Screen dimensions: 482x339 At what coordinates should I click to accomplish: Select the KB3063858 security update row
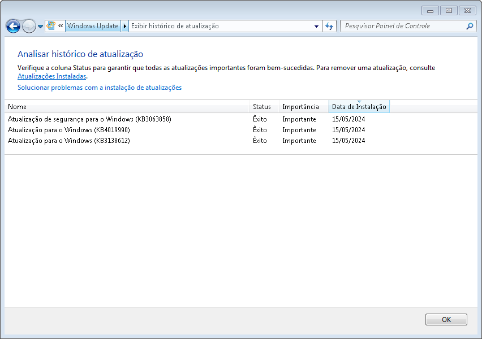point(89,119)
